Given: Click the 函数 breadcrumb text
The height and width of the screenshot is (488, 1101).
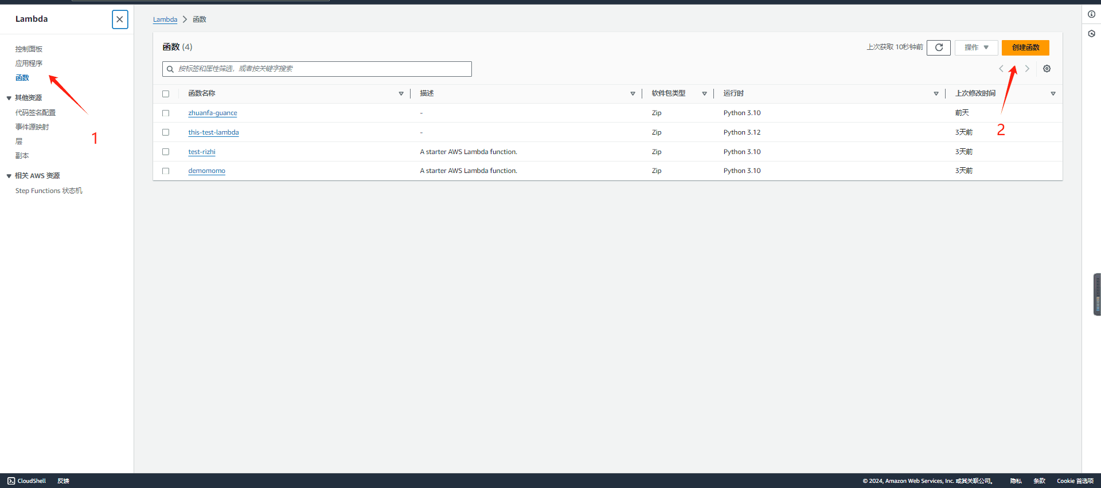Looking at the screenshot, I should click(x=200, y=19).
